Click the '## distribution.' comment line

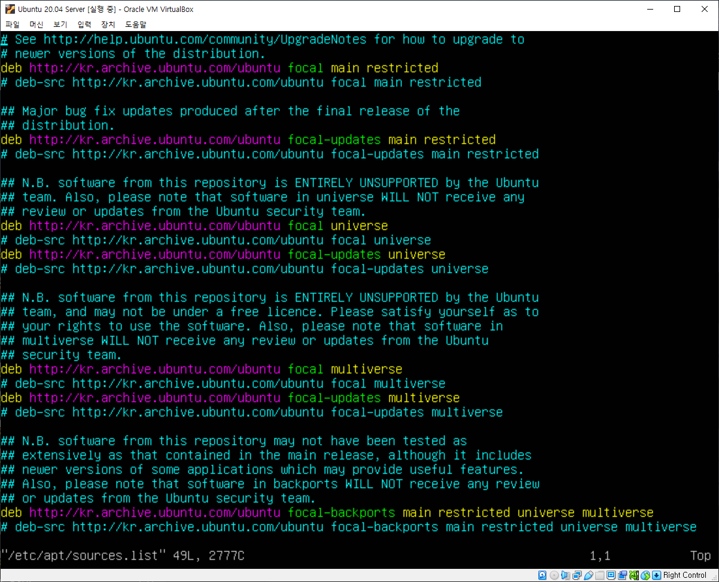click(x=57, y=125)
